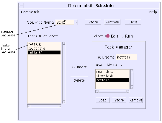Expand the Sequence Name dropdown arrow
This screenshot has height=123, width=162.
coord(76,22)
